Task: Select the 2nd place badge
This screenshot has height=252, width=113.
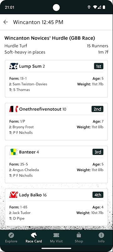Action: point(98,109)
